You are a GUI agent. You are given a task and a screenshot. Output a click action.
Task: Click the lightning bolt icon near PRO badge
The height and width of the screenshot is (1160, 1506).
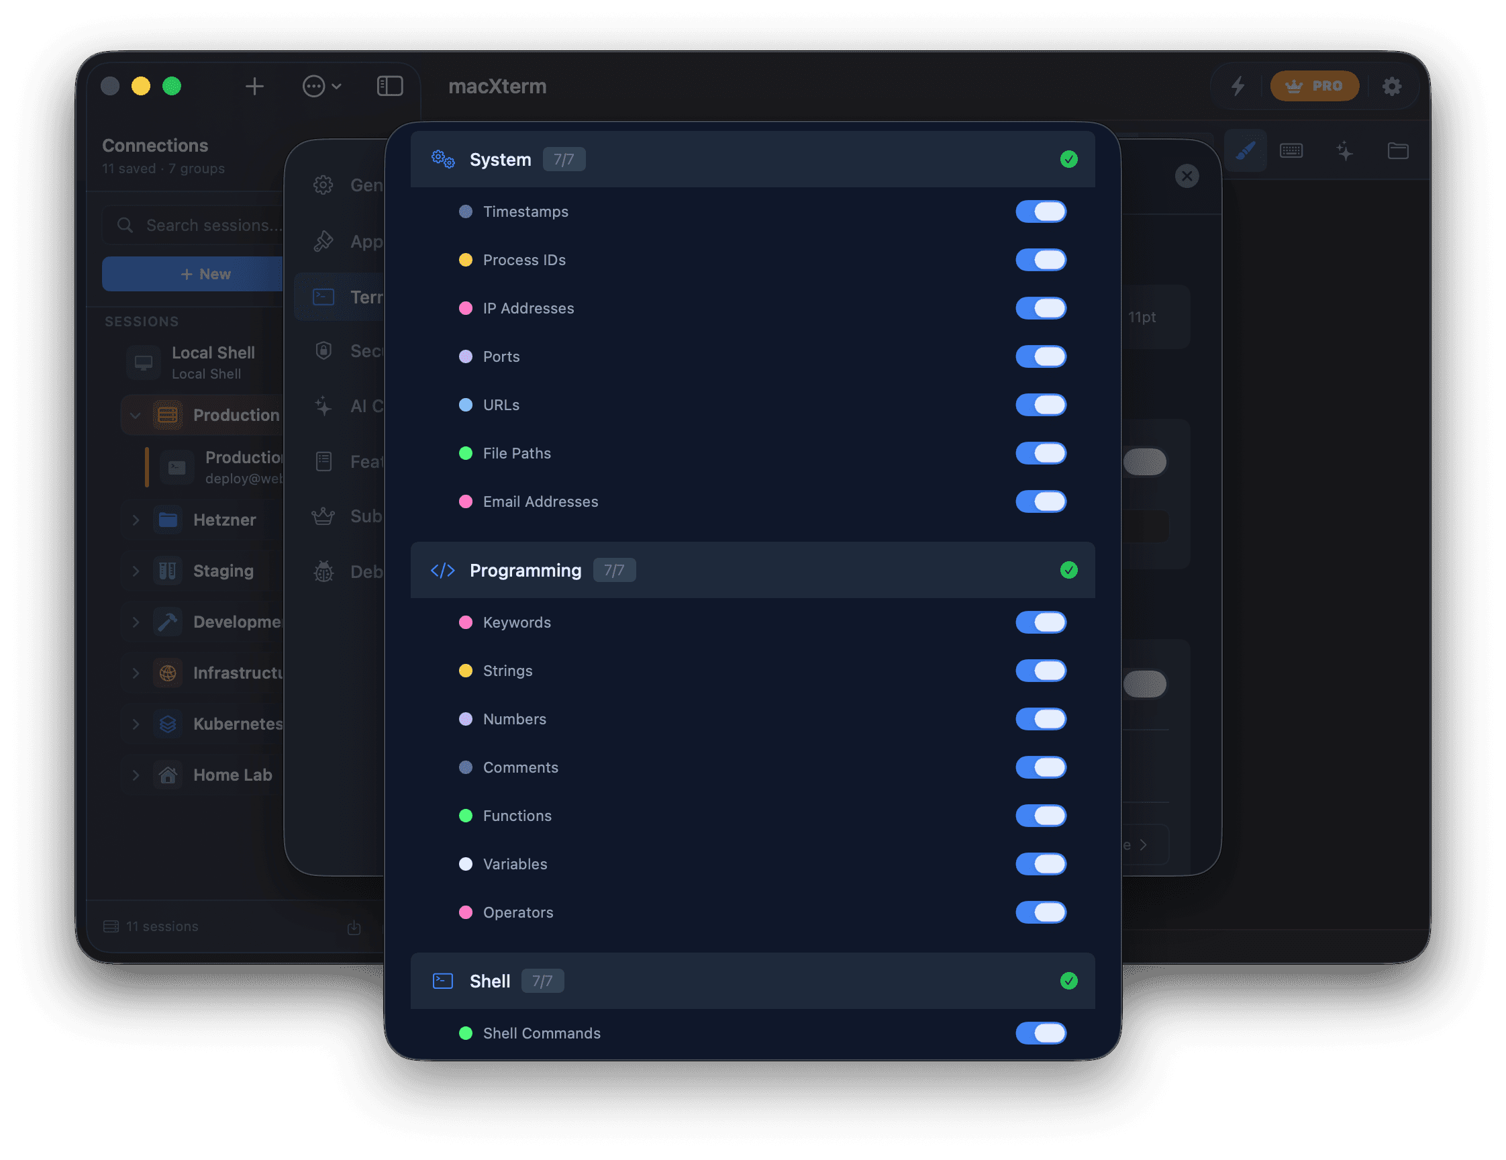click(x=1239, y=86)
